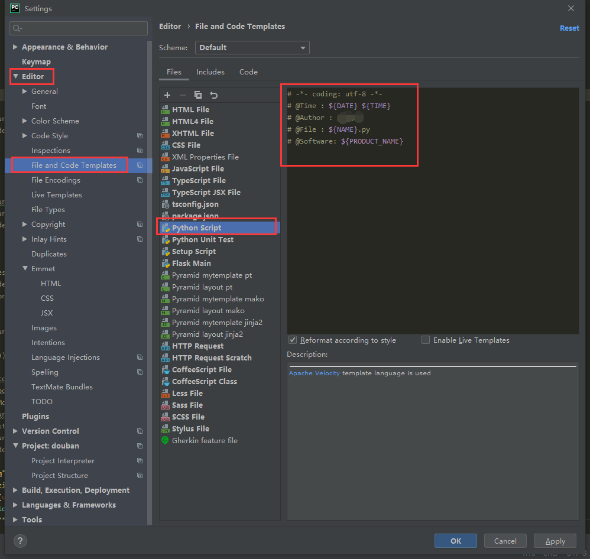Image resolution: width=590 pixels, height=559 pixels.
Task: Expand the General subsection
Action: coord(24,92)
